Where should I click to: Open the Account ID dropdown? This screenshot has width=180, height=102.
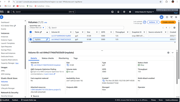coord(167,10)
